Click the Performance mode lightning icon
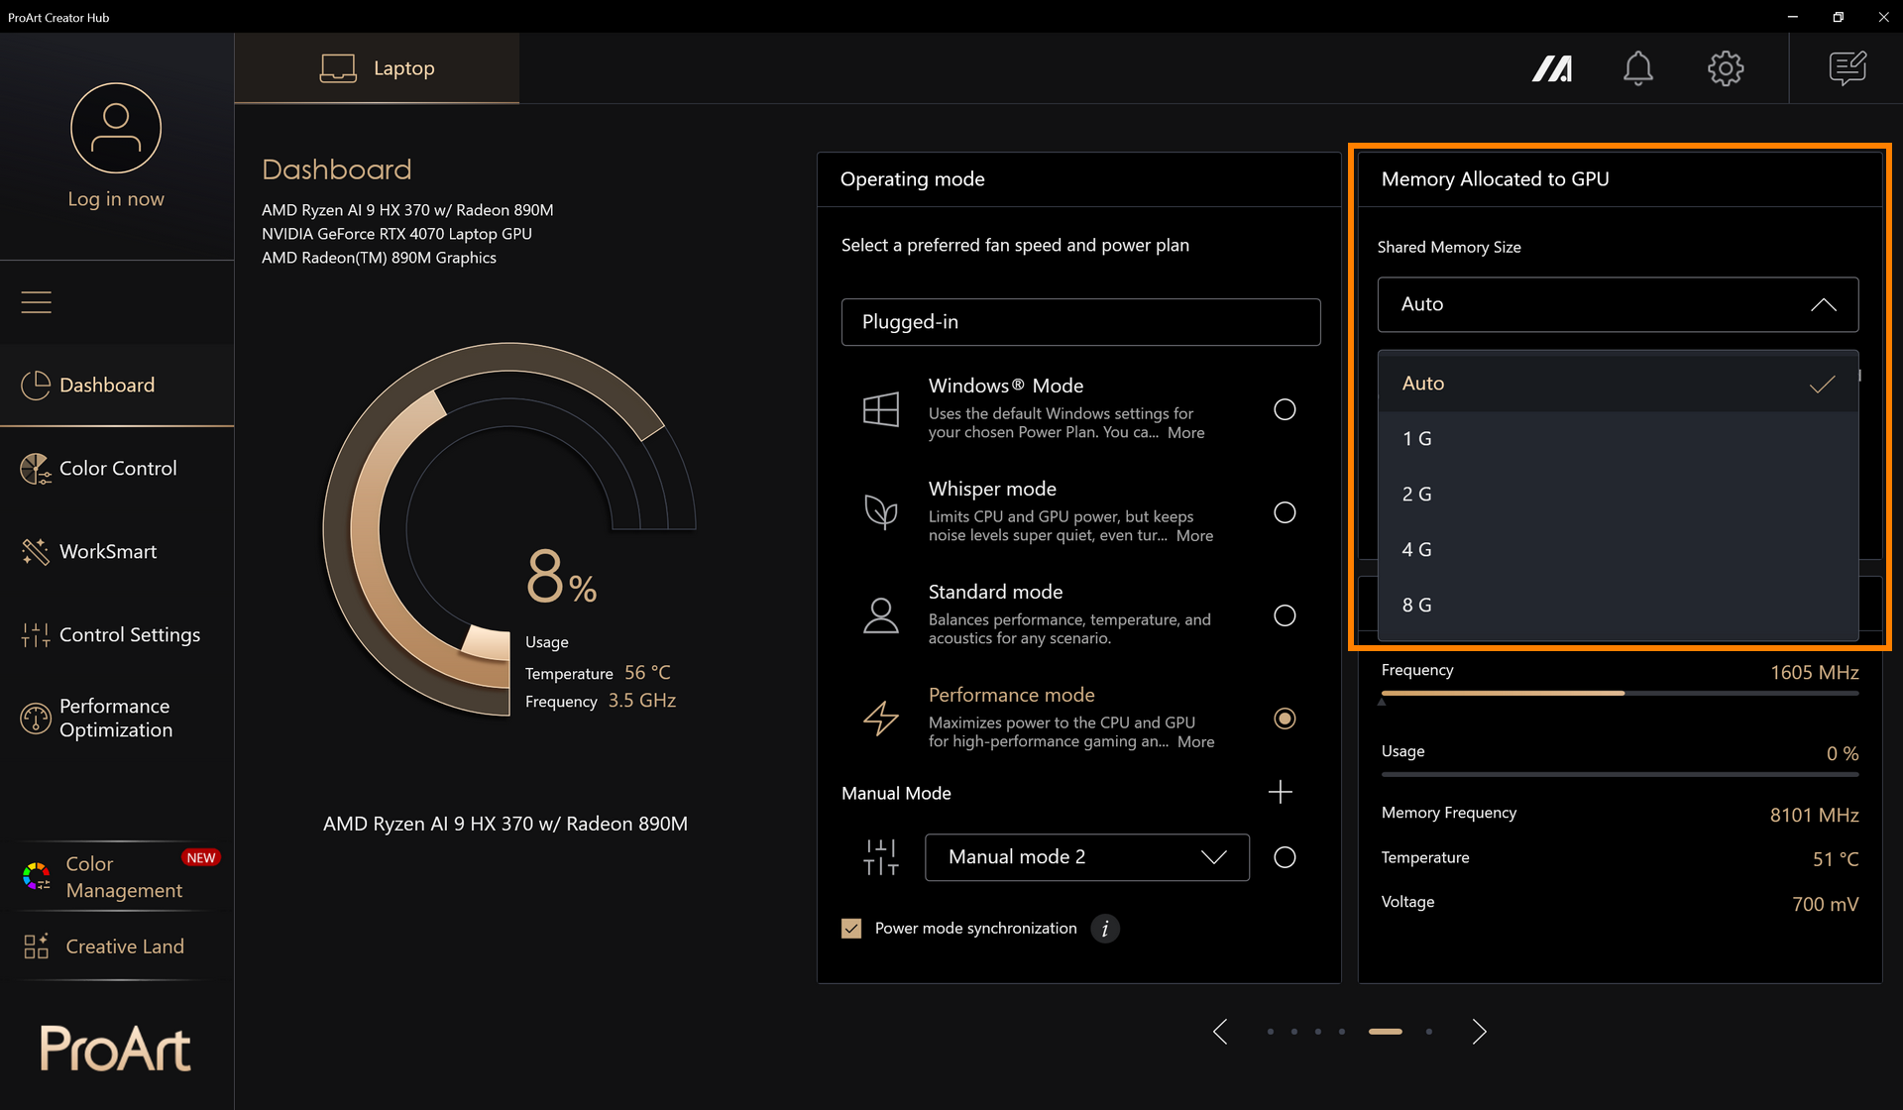The width and height of the screenshot is (1903, 1110). coord(881,719)
